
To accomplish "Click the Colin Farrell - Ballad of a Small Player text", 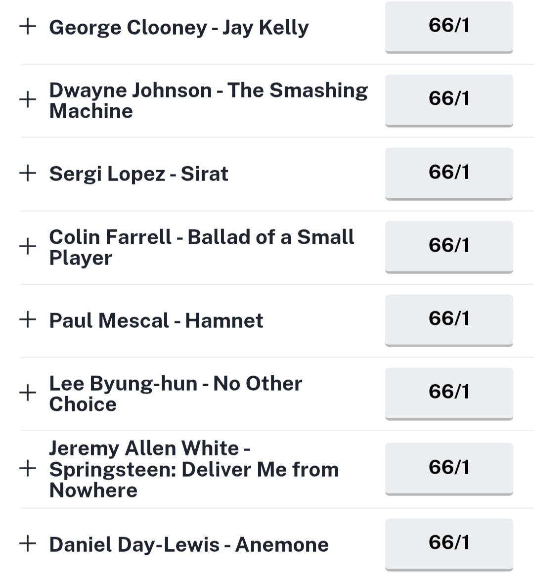I will 201,247.
